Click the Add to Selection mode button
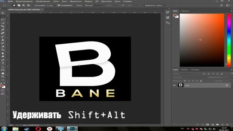The height and width of the screenshot is (131, 233). [x=19, y=5]
